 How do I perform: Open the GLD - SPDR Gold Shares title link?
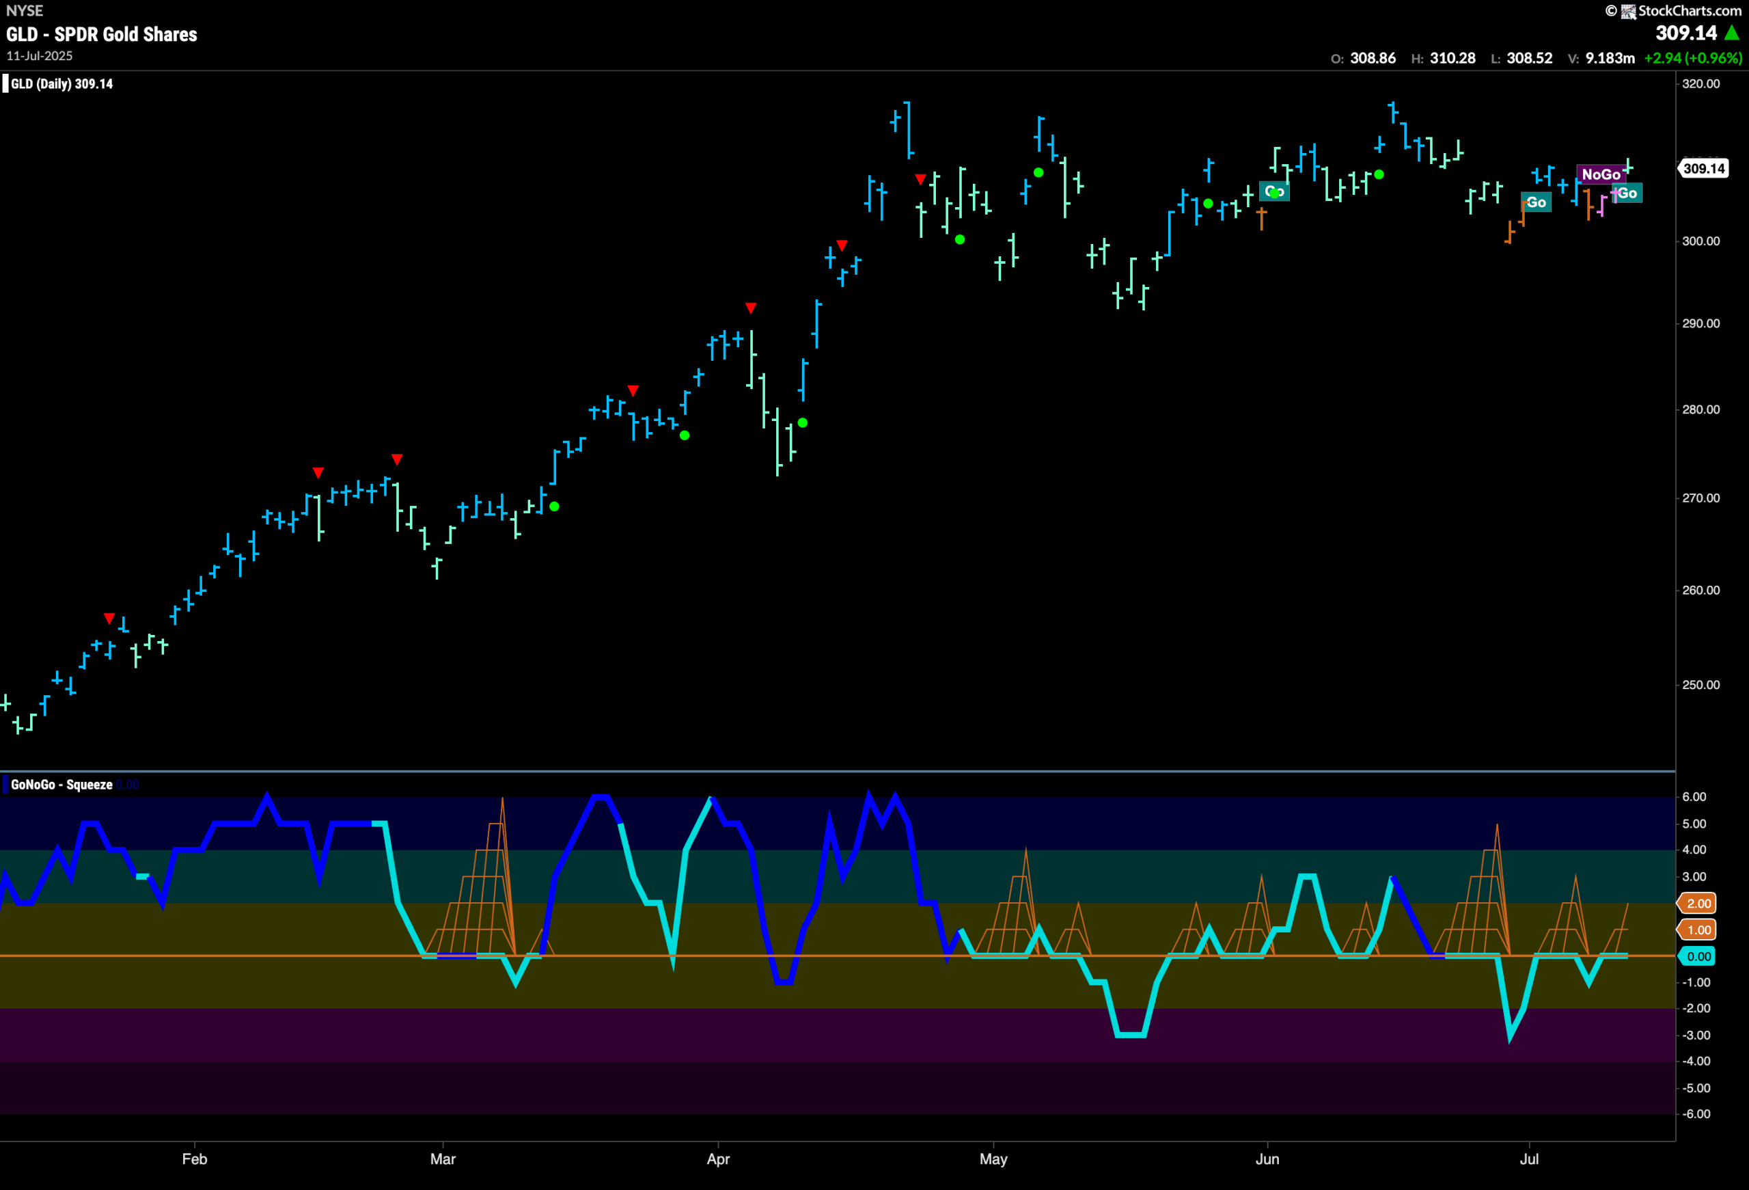pos(101,35)
